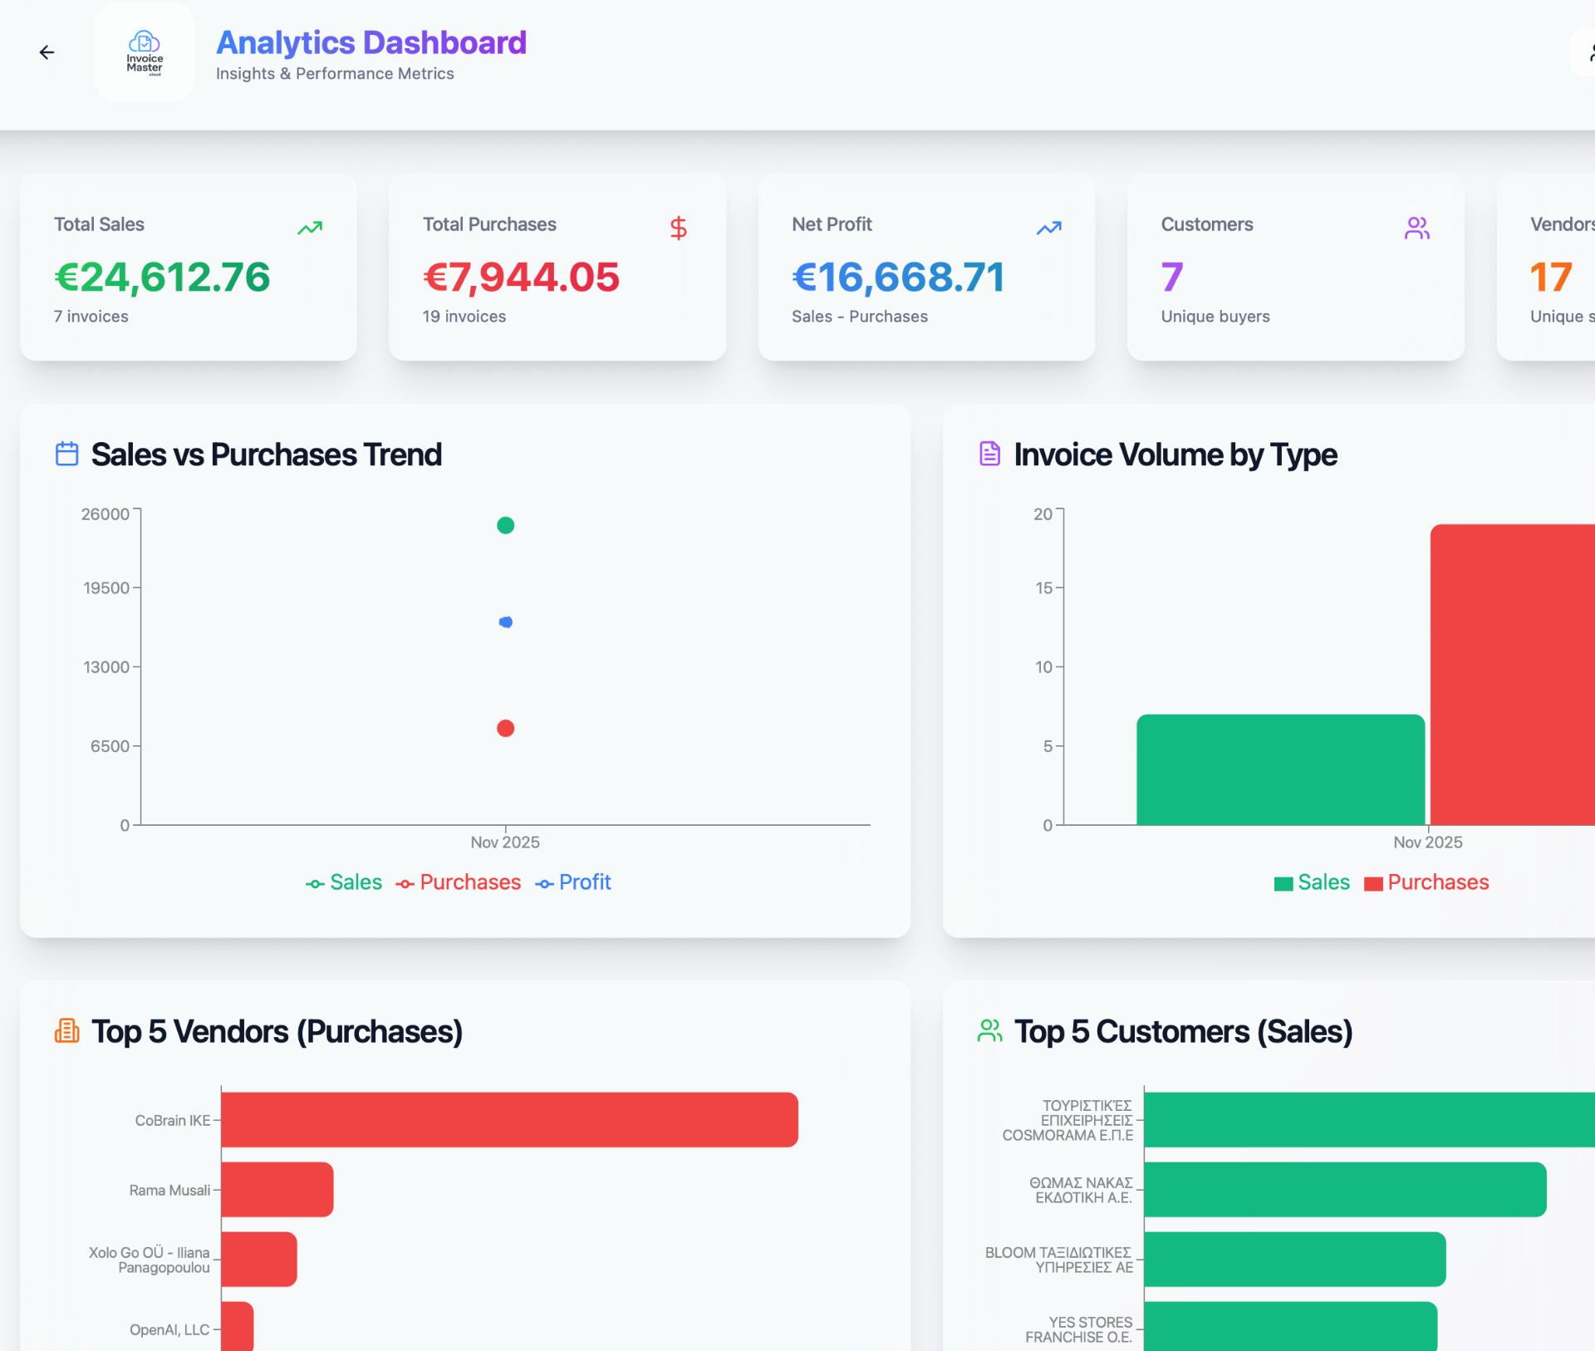Click the green Sales data point
1595x1351 pixels.
[x=505, y=525]
